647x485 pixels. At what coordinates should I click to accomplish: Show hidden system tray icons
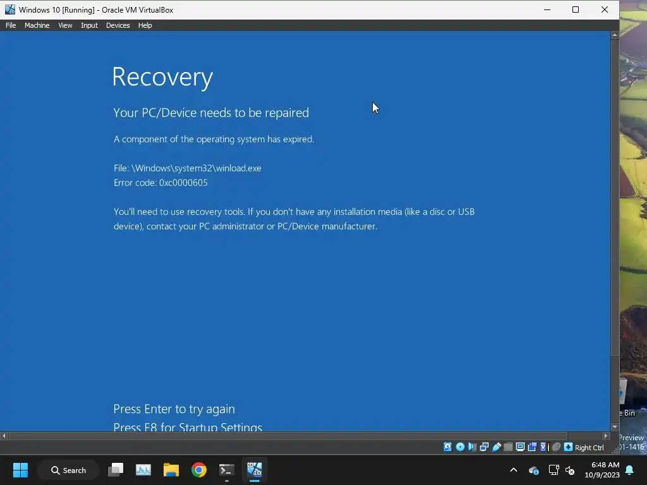pos(514,470)
